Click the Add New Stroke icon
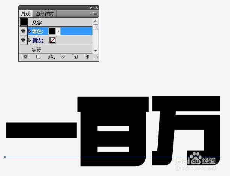Screen dimensions: 230x176 [25, 57]
